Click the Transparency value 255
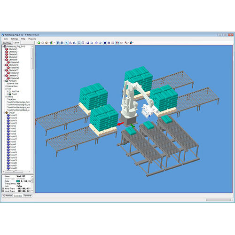235x235 pixels. (x=18, y=184)
